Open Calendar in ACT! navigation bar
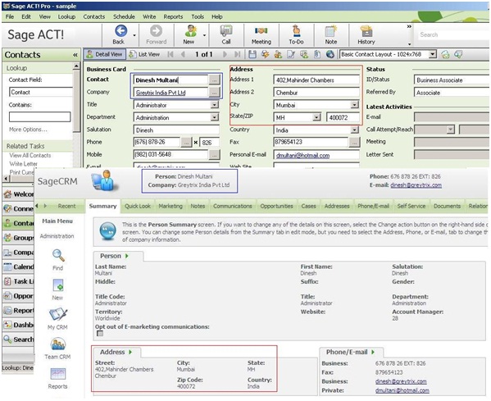Image resolution: width=491 pixels, height=401 pixels. point(19,267)
